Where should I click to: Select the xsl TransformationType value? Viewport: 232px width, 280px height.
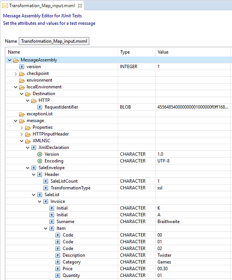160,188
